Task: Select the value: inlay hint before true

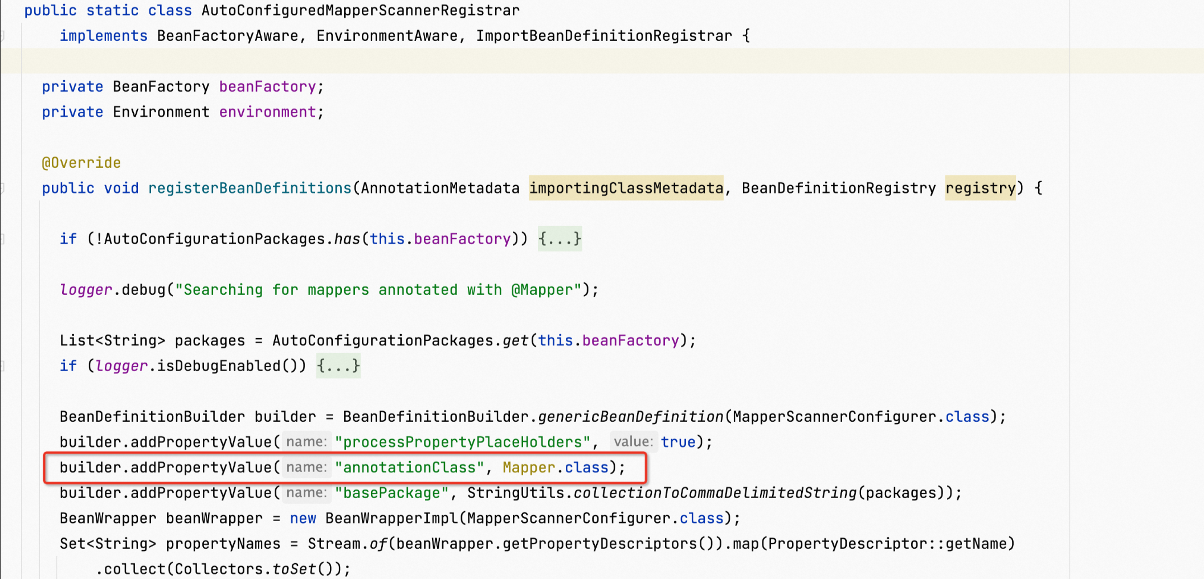Action: pyautogui.click(x=633, y=442)
